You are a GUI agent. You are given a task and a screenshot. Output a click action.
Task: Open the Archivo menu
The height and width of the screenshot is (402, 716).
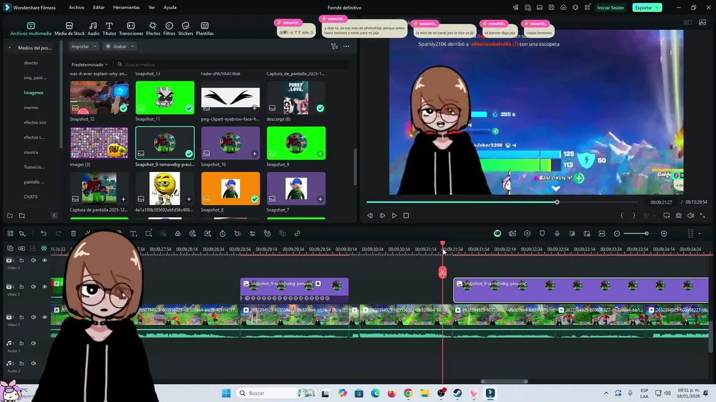point(77,8)
